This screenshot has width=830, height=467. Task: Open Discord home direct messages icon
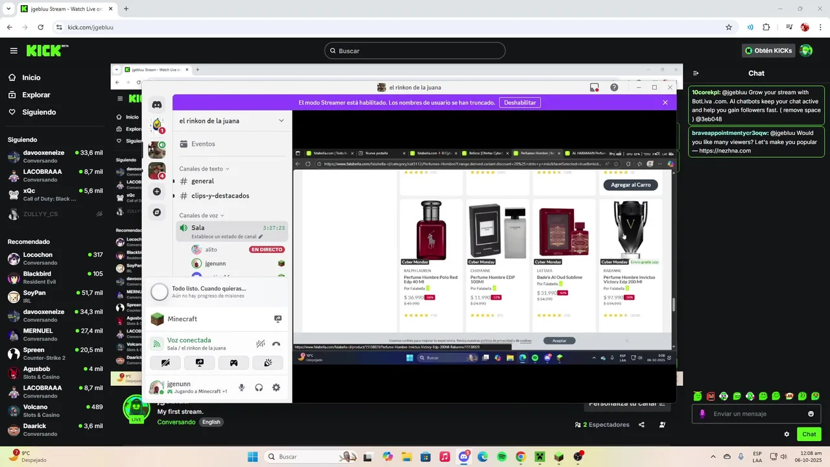pos(157,104)
